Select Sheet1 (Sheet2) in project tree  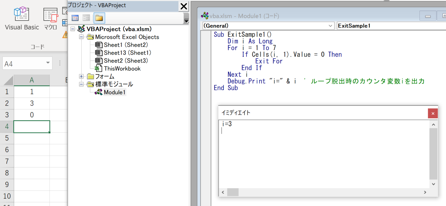click(126, 45)
